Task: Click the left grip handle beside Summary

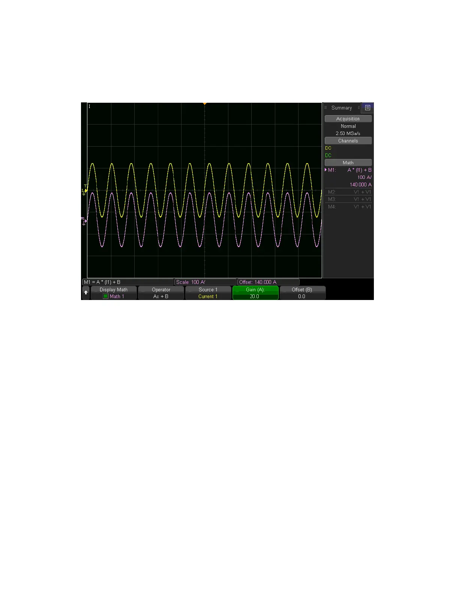Action: click(325, 108)
